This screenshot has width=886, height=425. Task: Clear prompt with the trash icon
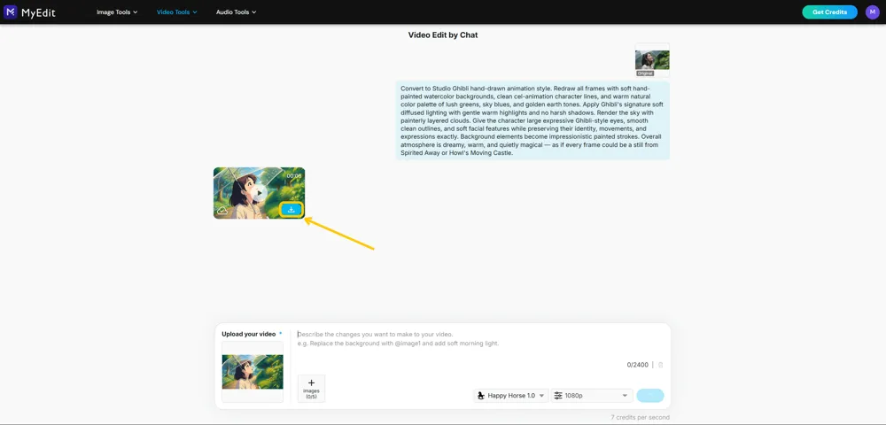[661, 365]
